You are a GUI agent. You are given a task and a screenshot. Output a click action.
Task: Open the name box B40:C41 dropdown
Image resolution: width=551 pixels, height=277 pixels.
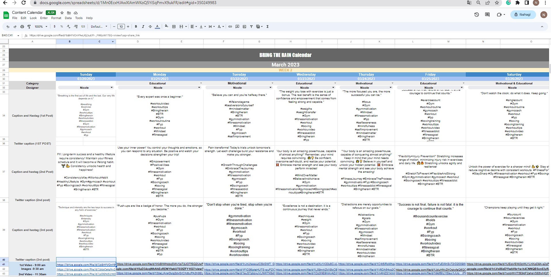(x=18, y=36)
